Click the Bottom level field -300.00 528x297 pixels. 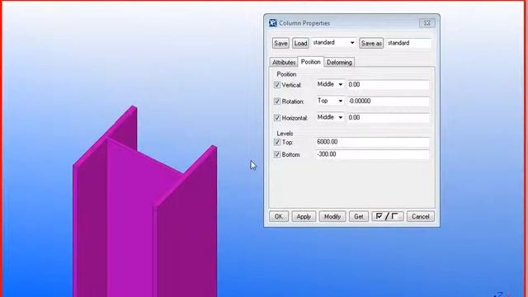click(x=372, y=154)
